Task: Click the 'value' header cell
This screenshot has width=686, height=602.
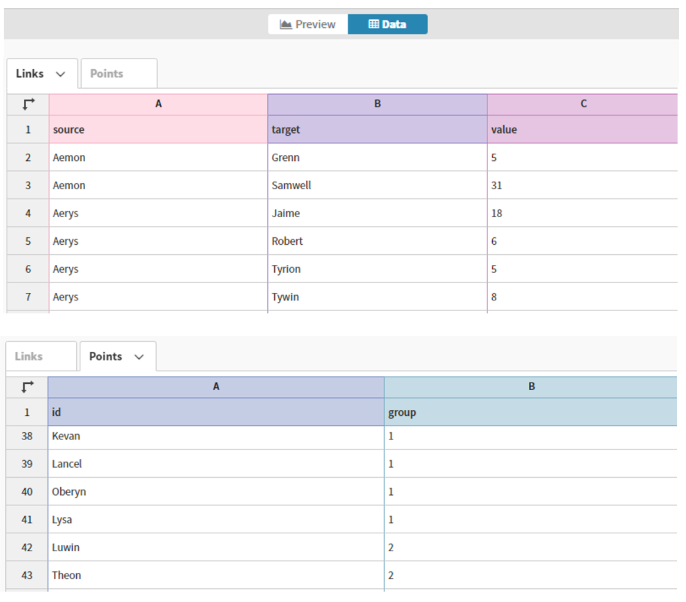Action: pyautogui.click(x=583, y=130)
